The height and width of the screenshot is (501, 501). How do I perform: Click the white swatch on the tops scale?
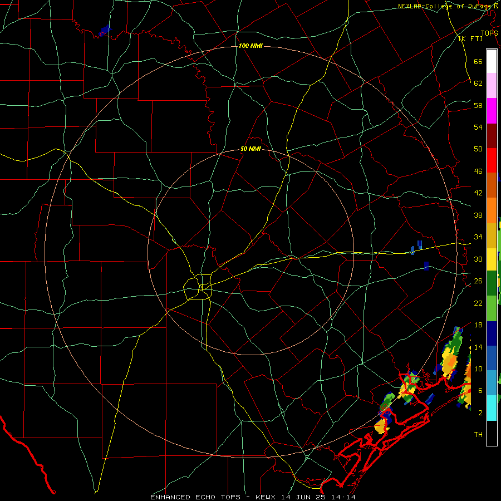[x=492, y=61]
